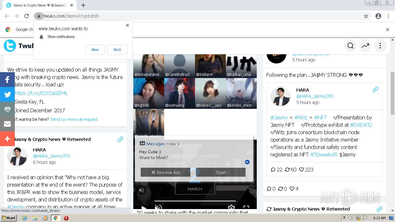Image resolution: width=395 pixels, height=222 pixels.
Task: Open @bokepviralvid thumbnail
Action: [x=149, y=66]
